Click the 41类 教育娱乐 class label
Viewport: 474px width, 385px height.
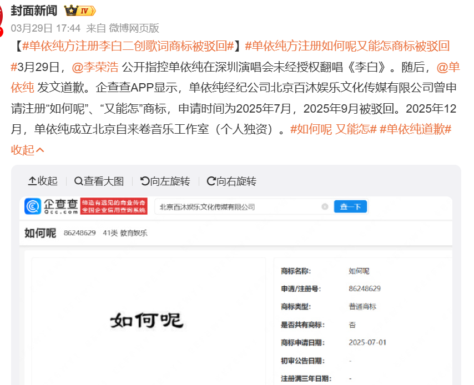125,233
